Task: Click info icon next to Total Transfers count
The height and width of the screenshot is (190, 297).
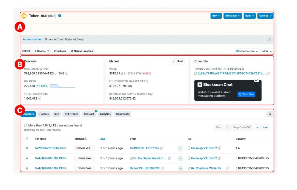Action: (40, 98)
